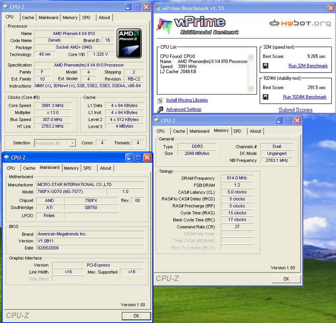Click FSB:DRAM value 1:2

(x=237, y=185)
